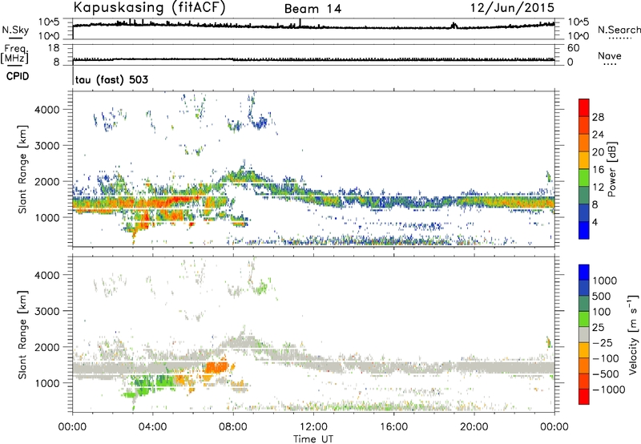Viewport: 641px width, 444px height.
Task: Click the '24' tick on the Power colorbar
Action: click(598, 135)
